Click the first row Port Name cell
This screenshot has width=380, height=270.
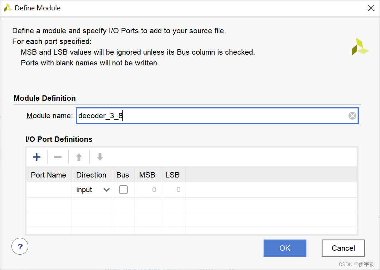pyautogui.click(x=49, y=190)
